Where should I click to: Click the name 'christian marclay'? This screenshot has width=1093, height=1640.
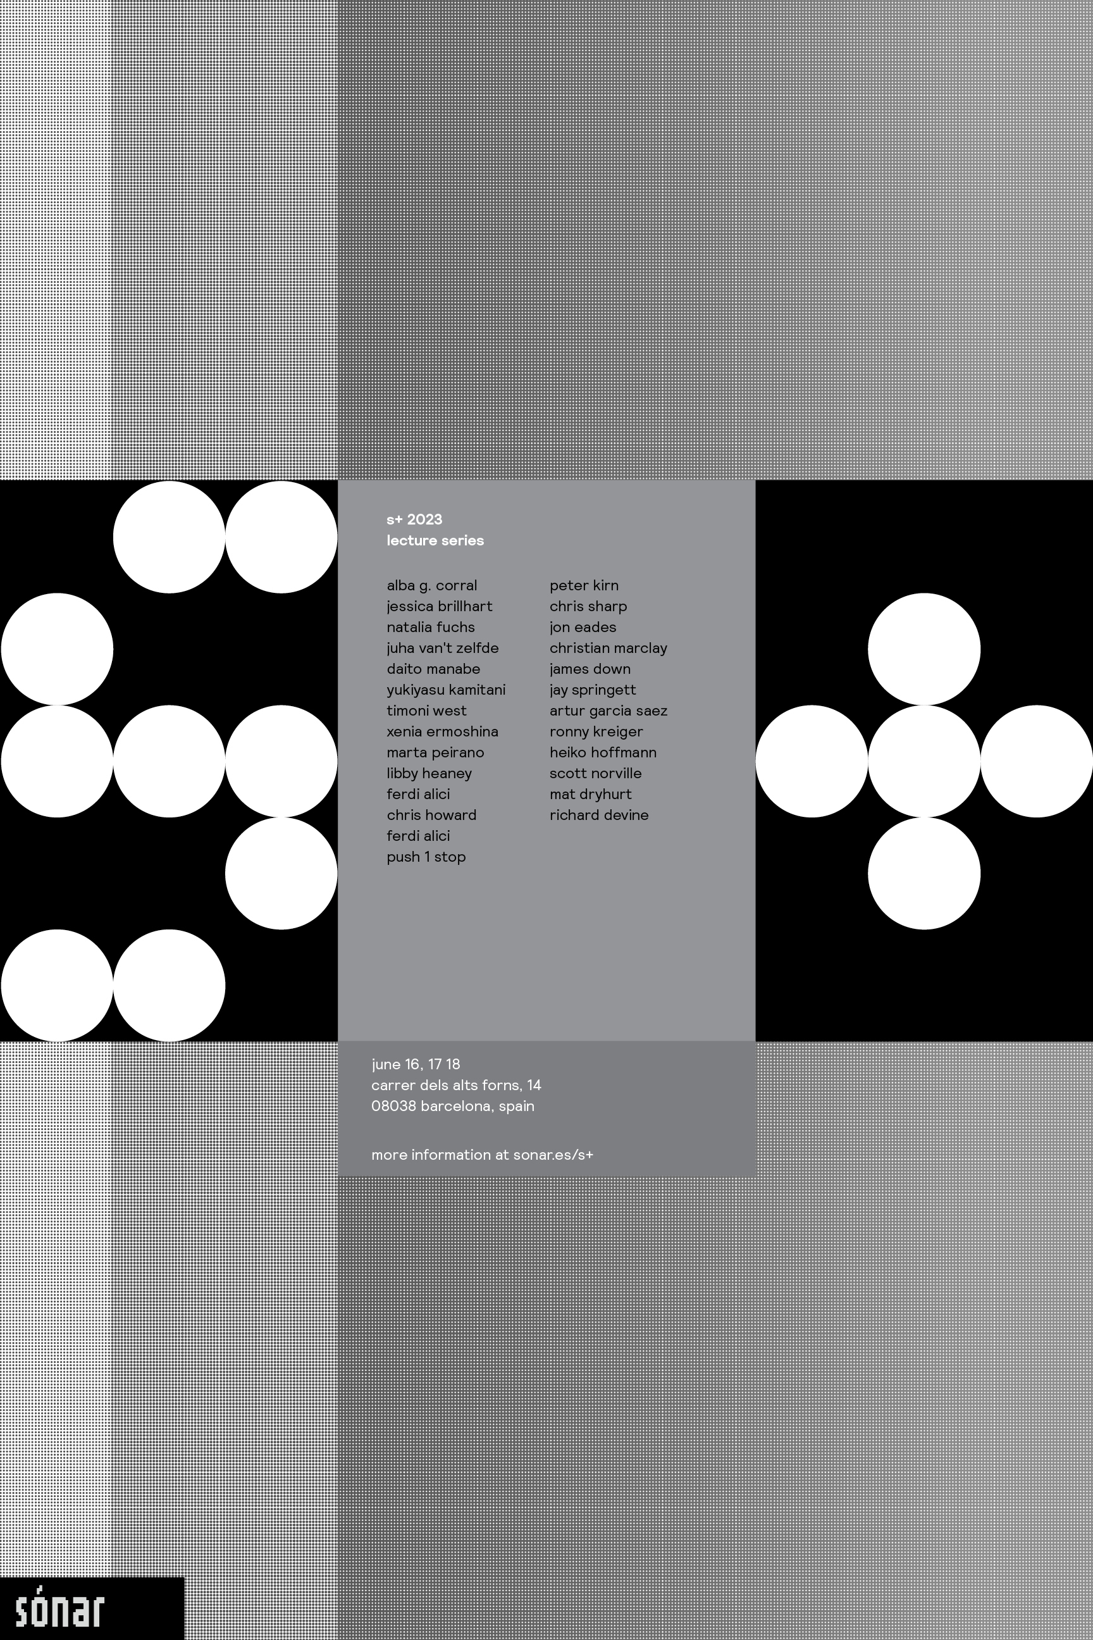[x=608, y=649]
